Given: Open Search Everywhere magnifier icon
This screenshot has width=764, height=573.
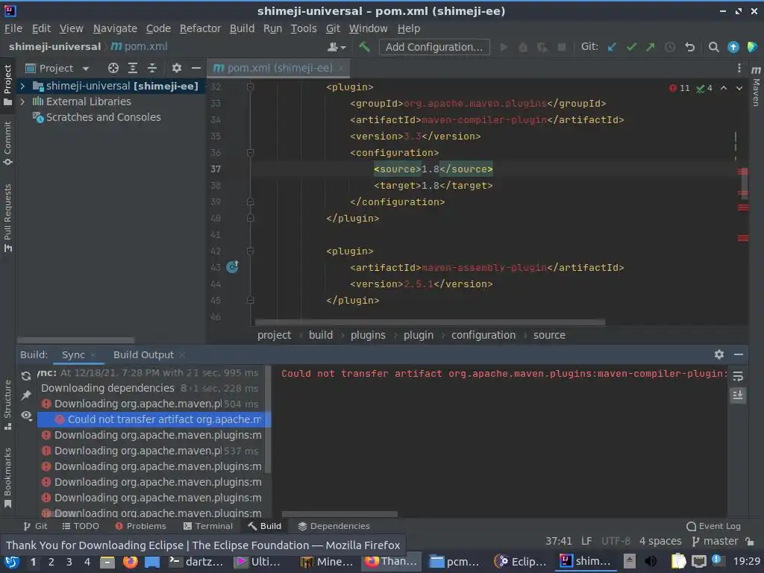Looking at the screenshot, I should click(713, 47).
